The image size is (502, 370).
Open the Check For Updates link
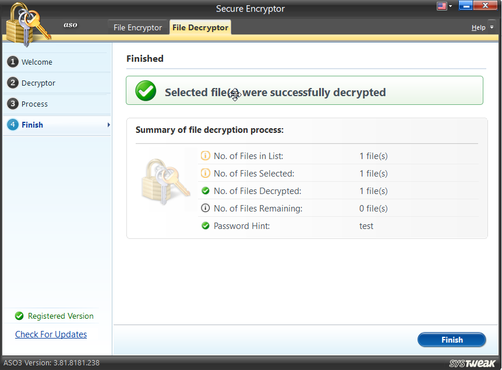click(51, 334)
